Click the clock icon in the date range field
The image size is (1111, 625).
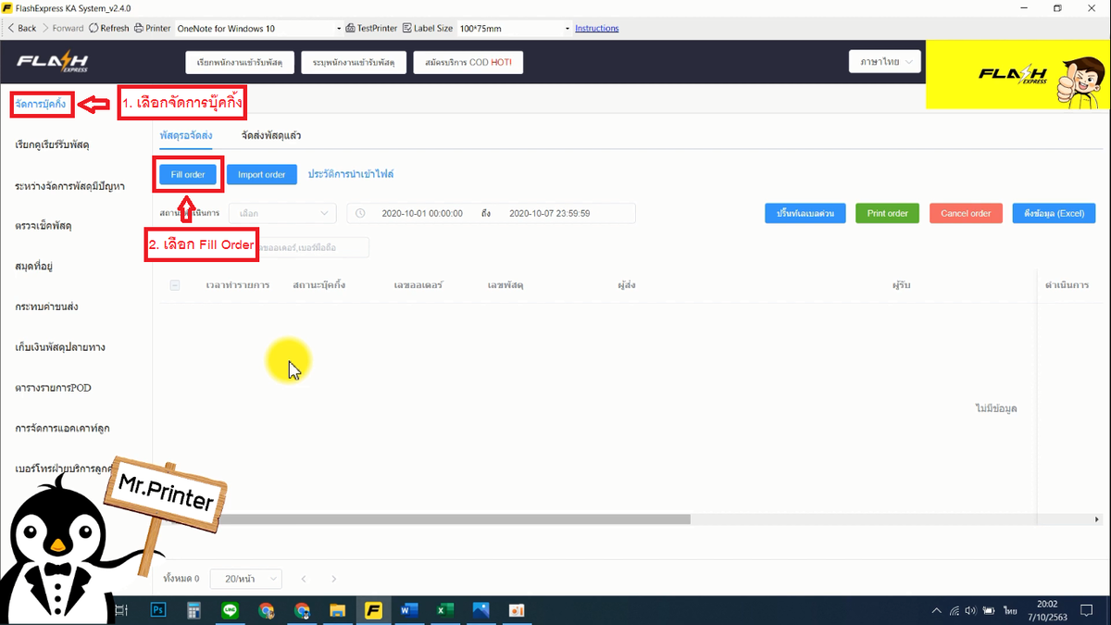(361, 213)
